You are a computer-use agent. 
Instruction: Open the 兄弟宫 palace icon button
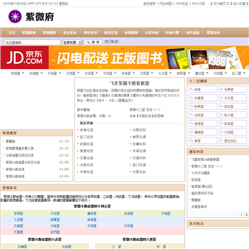233,89
